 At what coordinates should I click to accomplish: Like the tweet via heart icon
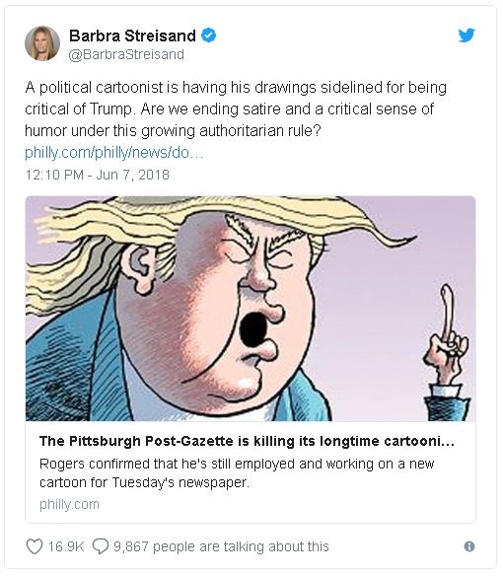click(35, 546)
